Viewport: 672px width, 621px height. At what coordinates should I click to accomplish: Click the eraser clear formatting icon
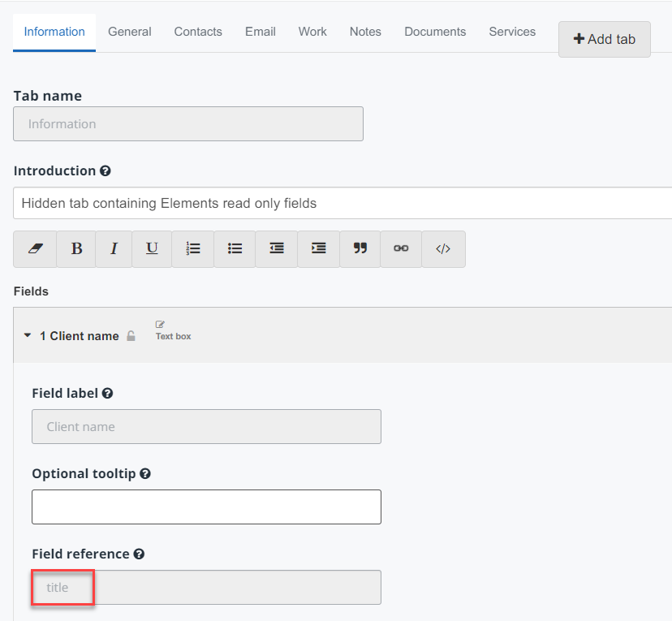point(35,249)
